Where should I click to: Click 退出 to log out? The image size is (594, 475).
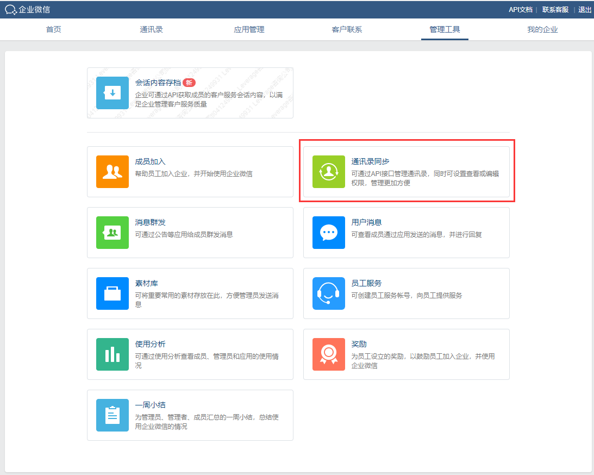(585, 9)
